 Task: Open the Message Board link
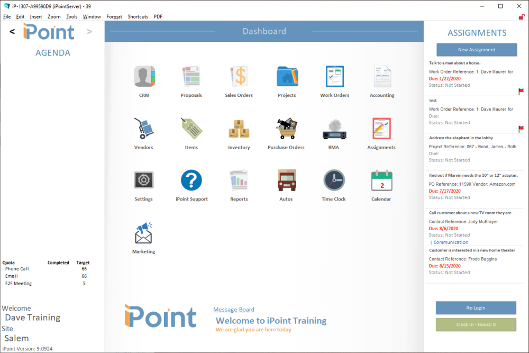click(x=233, y=309)
